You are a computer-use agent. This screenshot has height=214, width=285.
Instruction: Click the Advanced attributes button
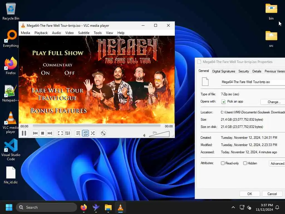click(277, 163)
